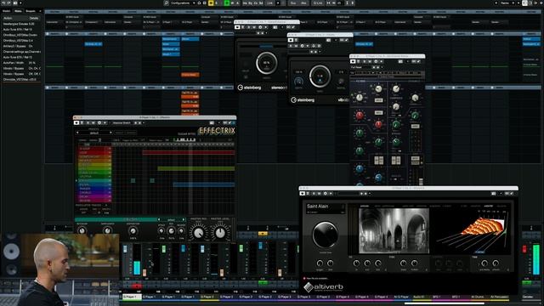Click the undo arrow in top toolbar

[3, 3]
